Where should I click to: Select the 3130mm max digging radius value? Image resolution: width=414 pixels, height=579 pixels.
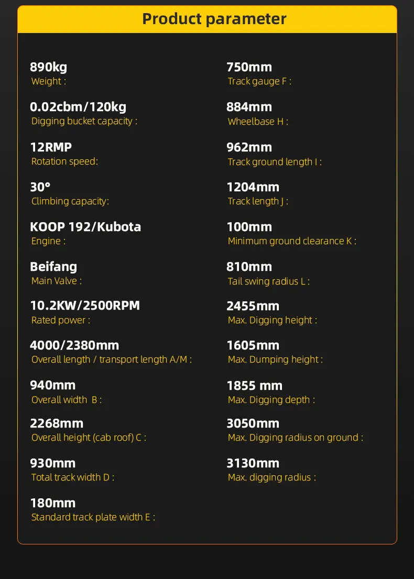pyautogui.click(x=253, y=463)
